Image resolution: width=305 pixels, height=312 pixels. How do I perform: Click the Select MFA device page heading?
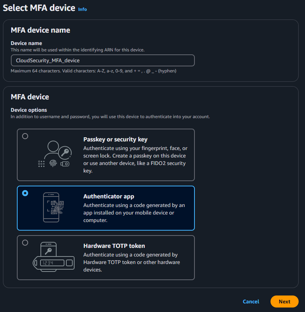(x=39, y=8)
